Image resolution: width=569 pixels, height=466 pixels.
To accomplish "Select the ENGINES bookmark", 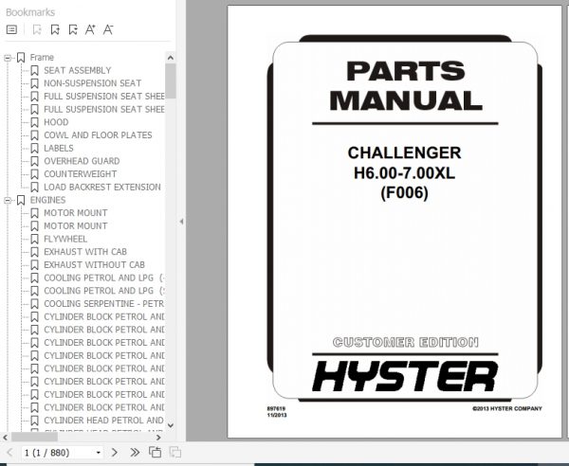I will point(47,201).
